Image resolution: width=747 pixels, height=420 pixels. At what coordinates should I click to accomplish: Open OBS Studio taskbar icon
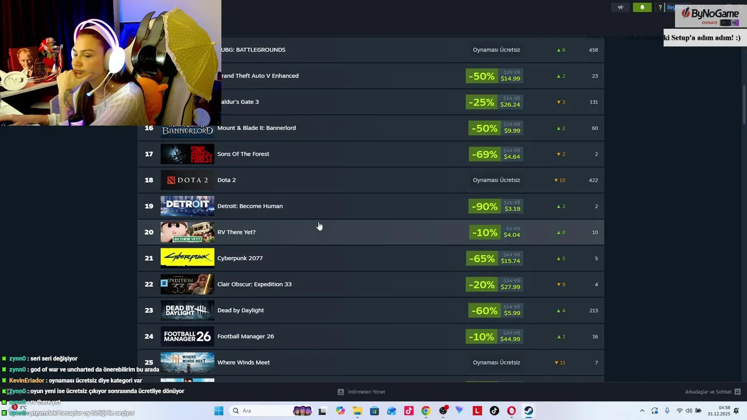click(443, 411)
